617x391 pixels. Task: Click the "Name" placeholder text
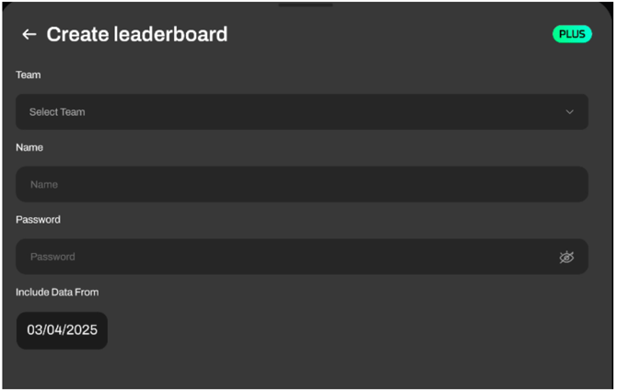44,185
